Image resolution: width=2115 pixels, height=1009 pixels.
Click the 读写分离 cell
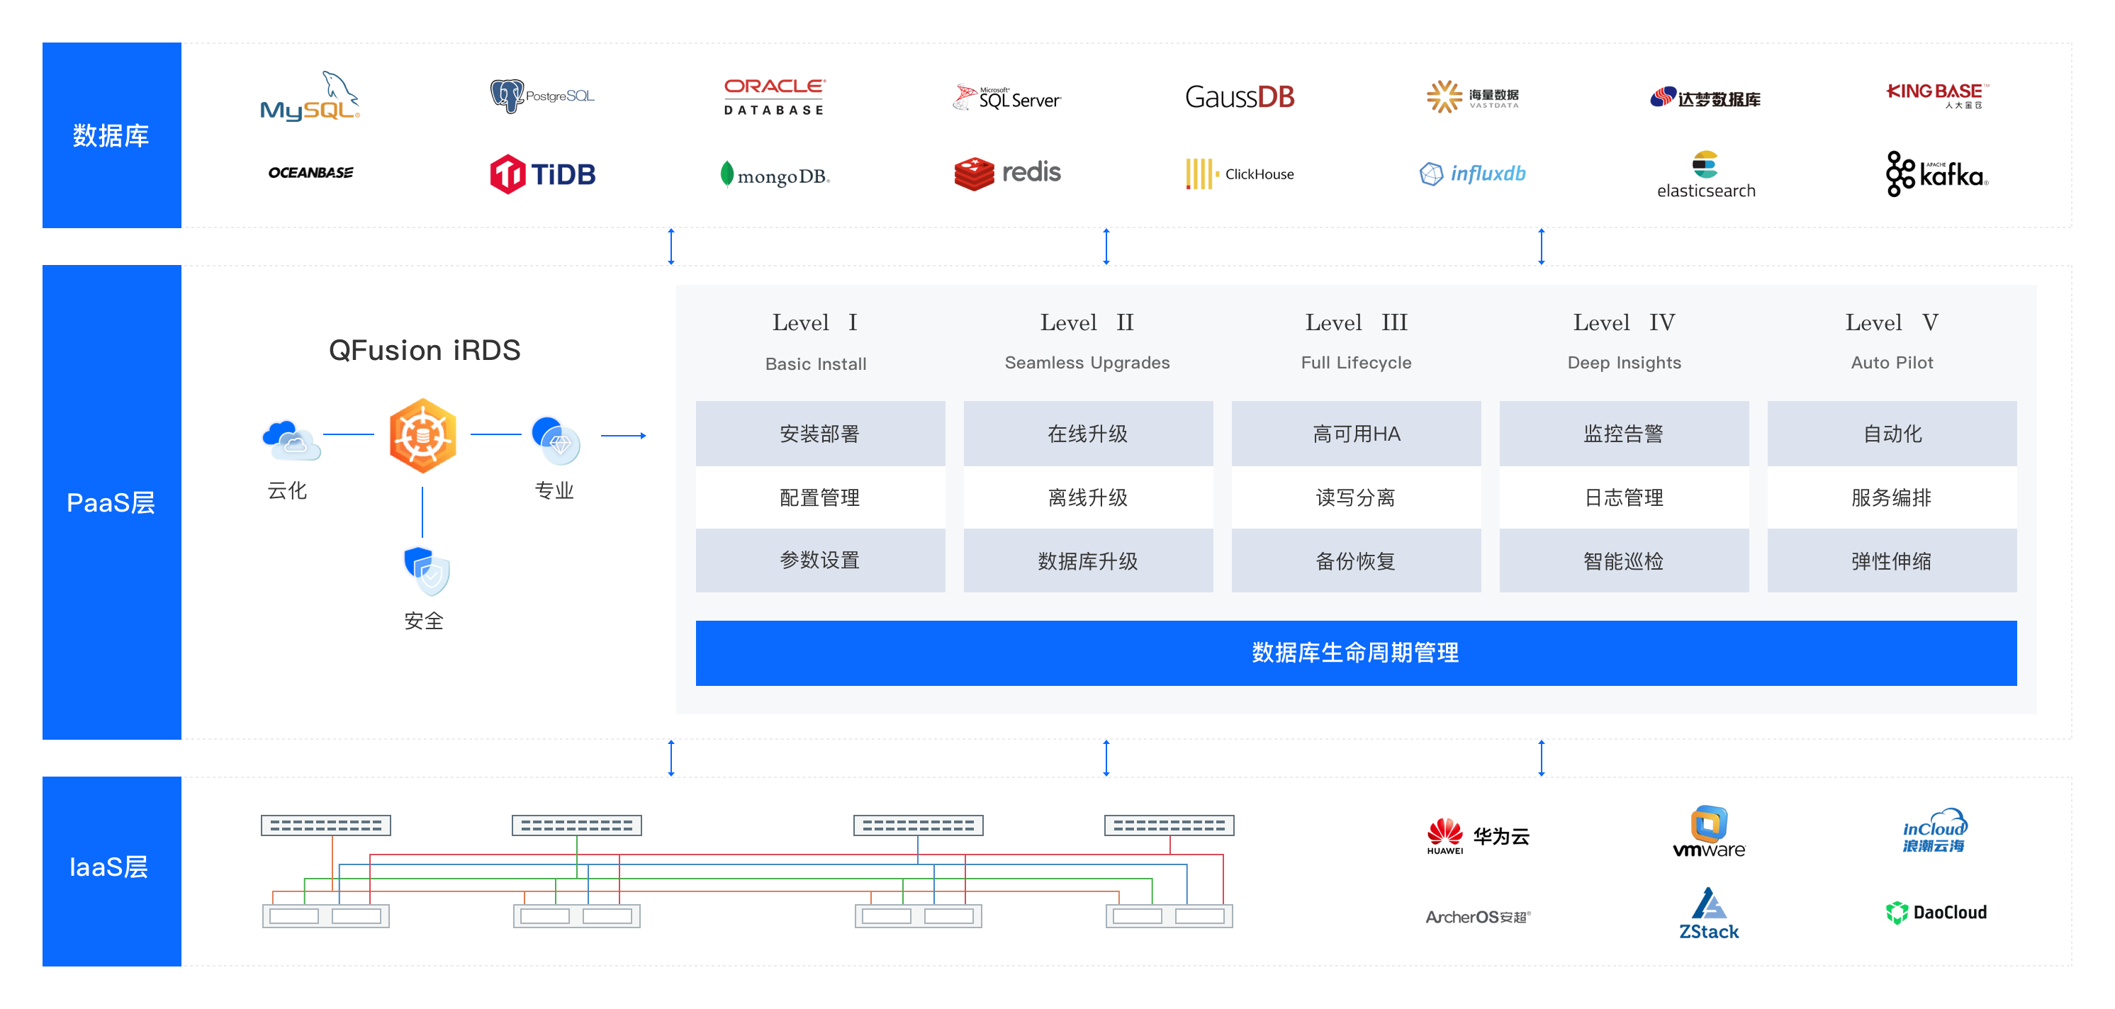(x=1357, y=497)
